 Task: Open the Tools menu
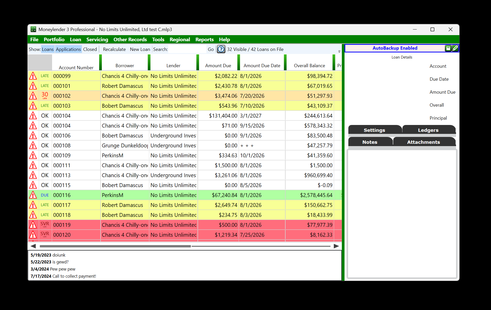point(158,39)
